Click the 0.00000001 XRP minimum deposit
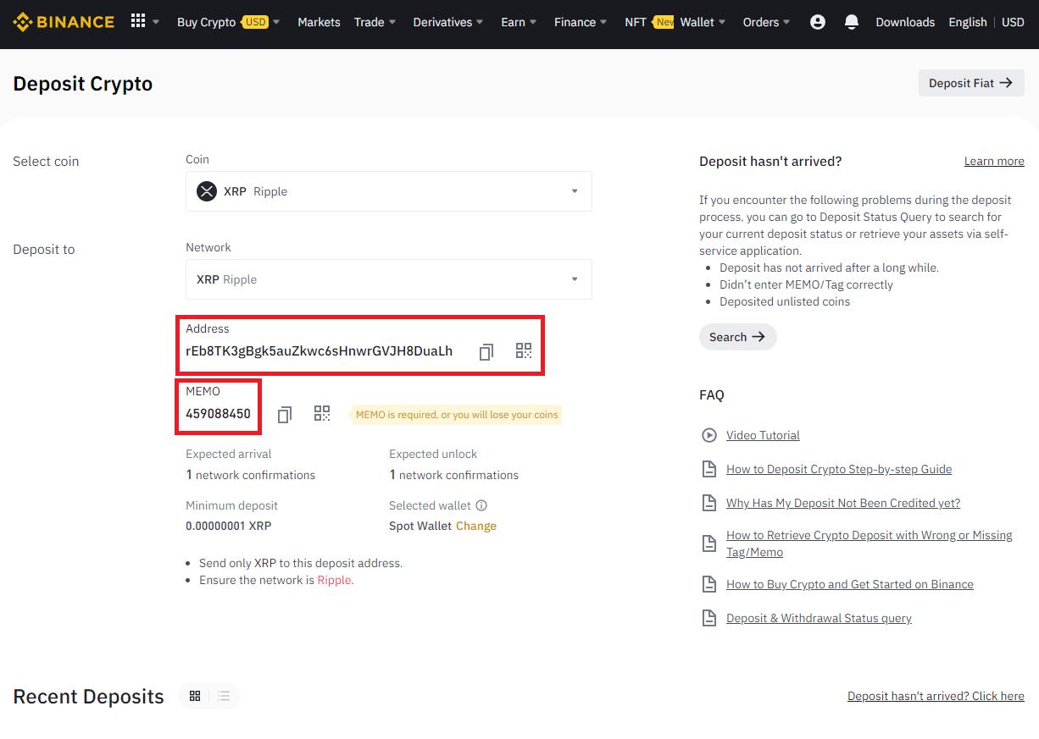Image resolution: width=1039 pixels, height=739 pixels. [x=229, y=526]
